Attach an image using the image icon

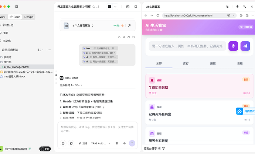(71, 143)
